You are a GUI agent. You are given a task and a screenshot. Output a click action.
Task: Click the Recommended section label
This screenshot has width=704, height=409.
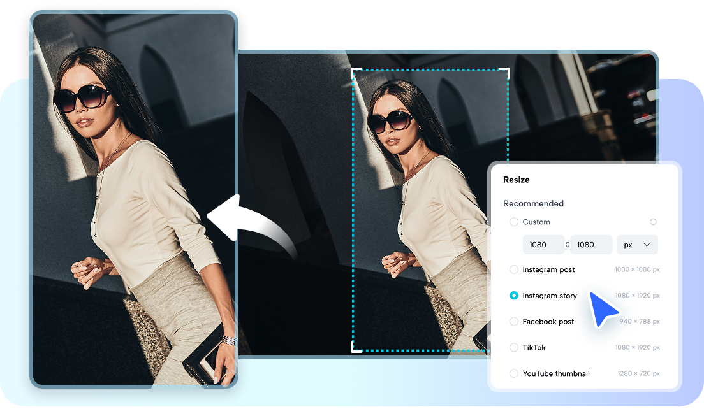533,203
